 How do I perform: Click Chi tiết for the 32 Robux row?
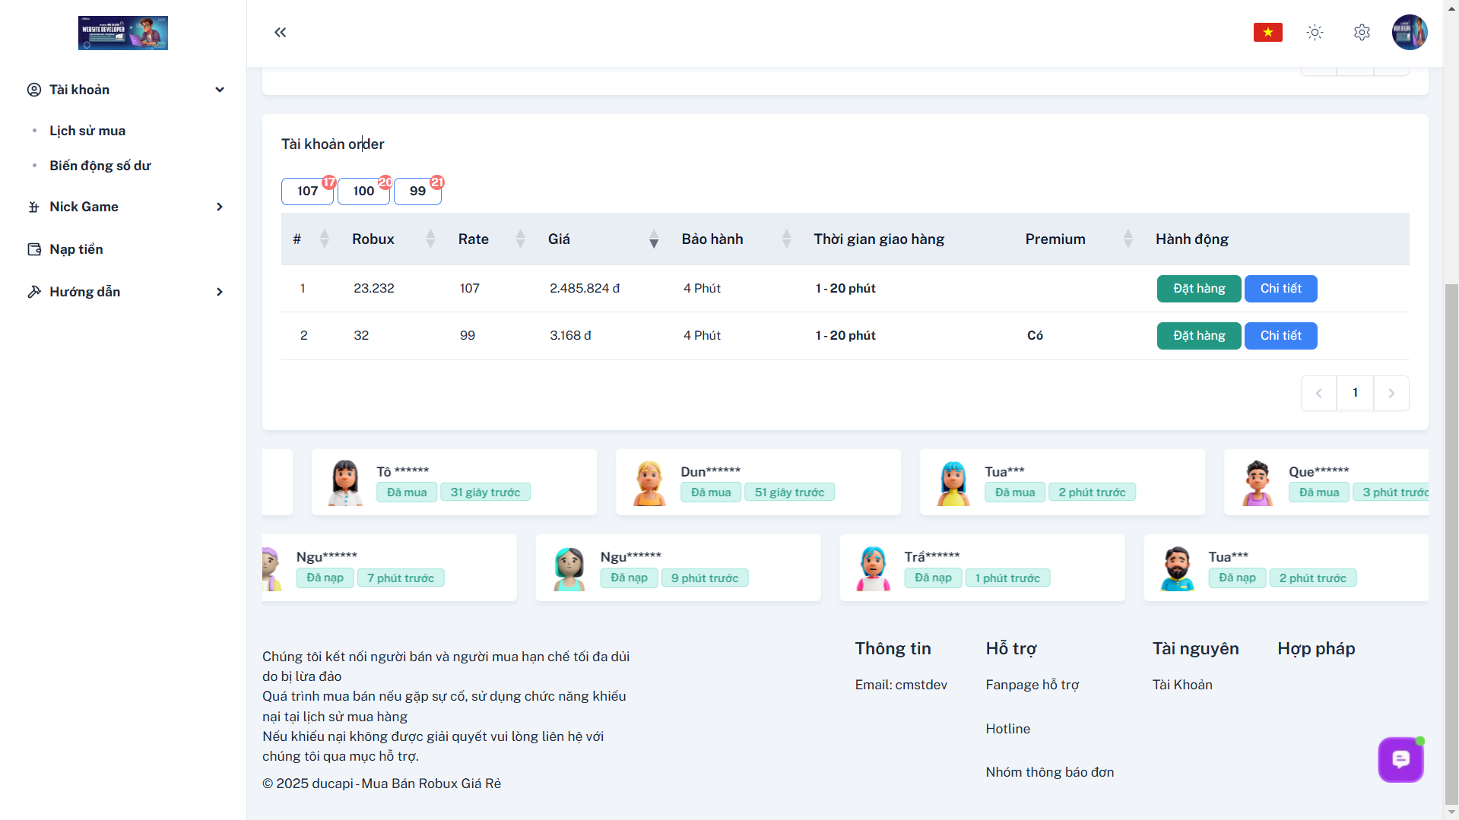(1280, 336)
